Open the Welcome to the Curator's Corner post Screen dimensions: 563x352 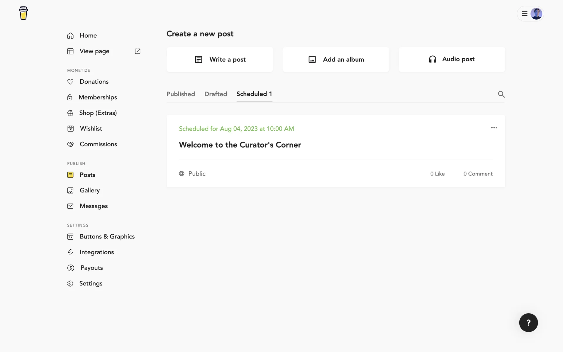point(240,145)
